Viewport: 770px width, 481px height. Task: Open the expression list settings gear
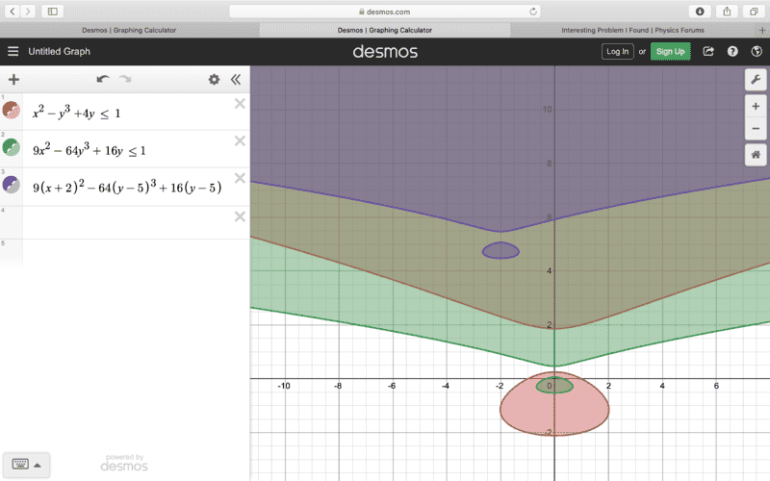[x=214, y=80]
